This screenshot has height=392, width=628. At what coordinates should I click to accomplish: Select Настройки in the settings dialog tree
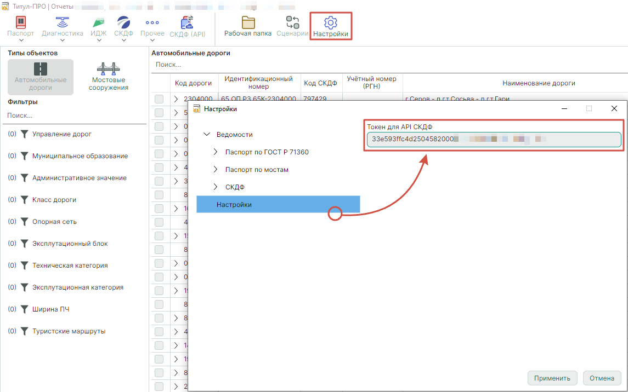(279, 205)
